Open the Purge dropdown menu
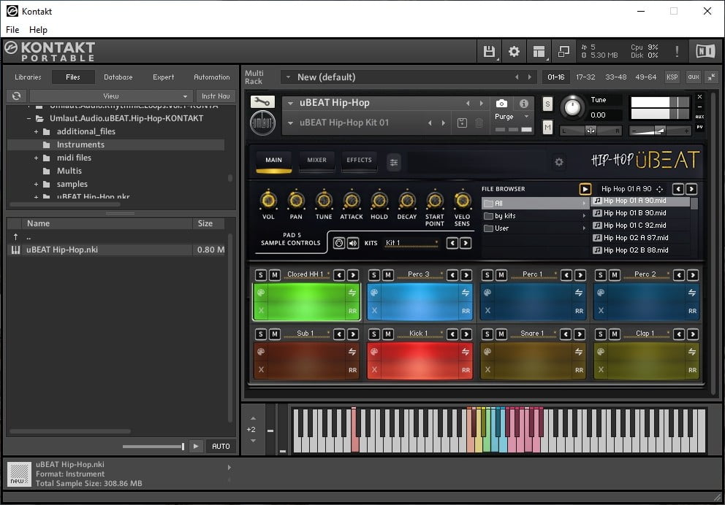Viewport: 725px width, 505px height. point(512,117)
